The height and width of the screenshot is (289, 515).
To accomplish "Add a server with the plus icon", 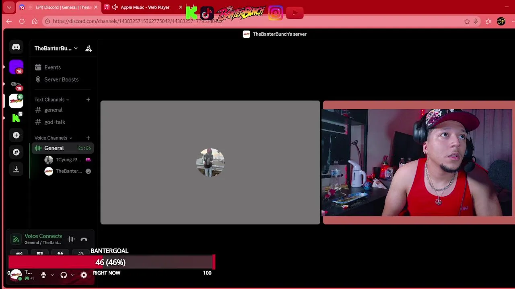I will (x=16, y=135).
